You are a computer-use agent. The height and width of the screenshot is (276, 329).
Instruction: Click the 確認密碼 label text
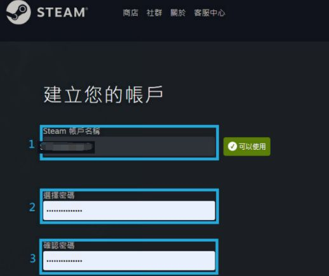59,246
